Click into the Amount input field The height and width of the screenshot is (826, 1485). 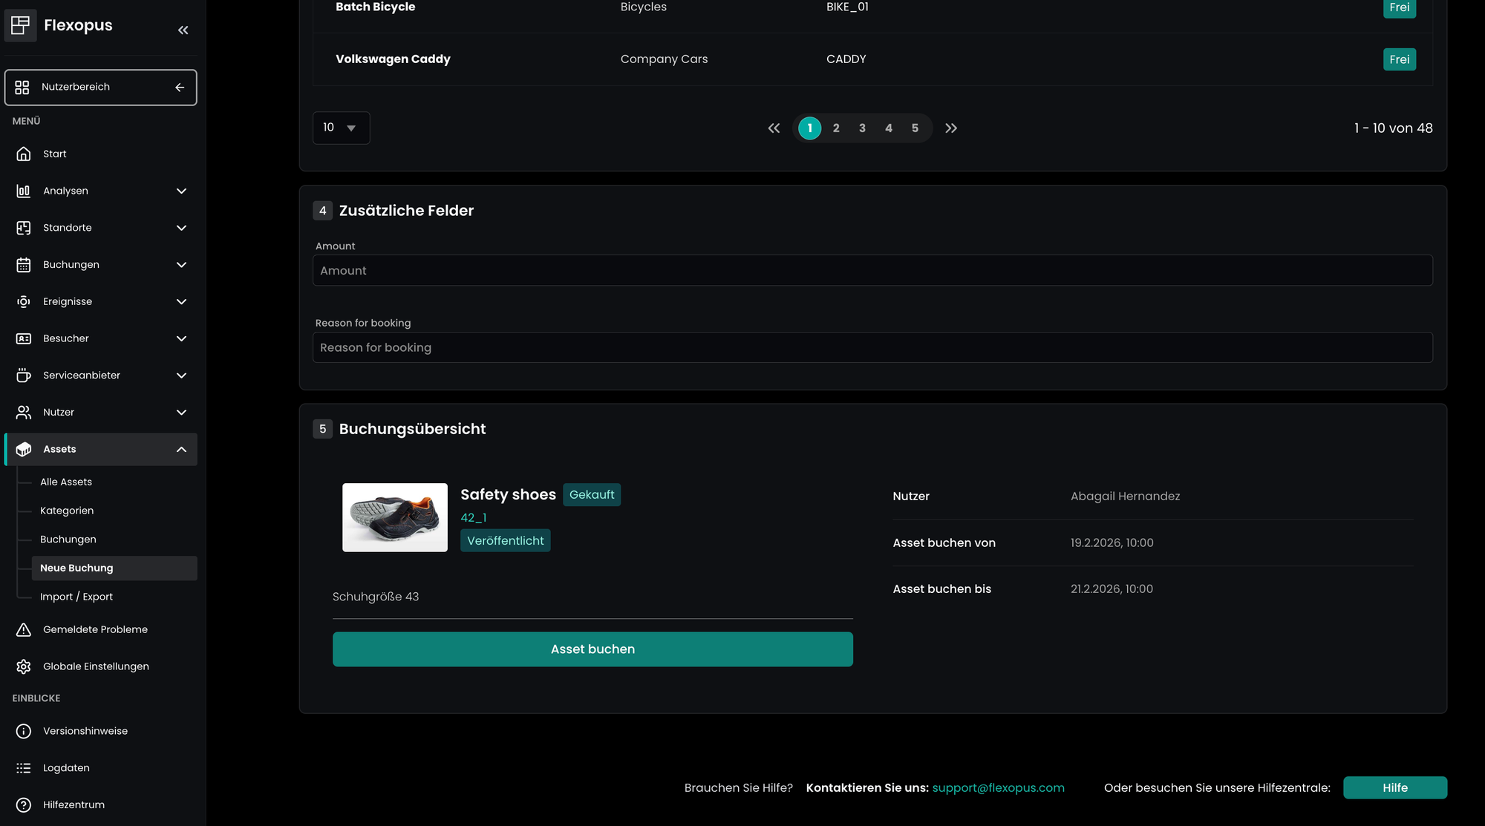(x=872, y=270)
